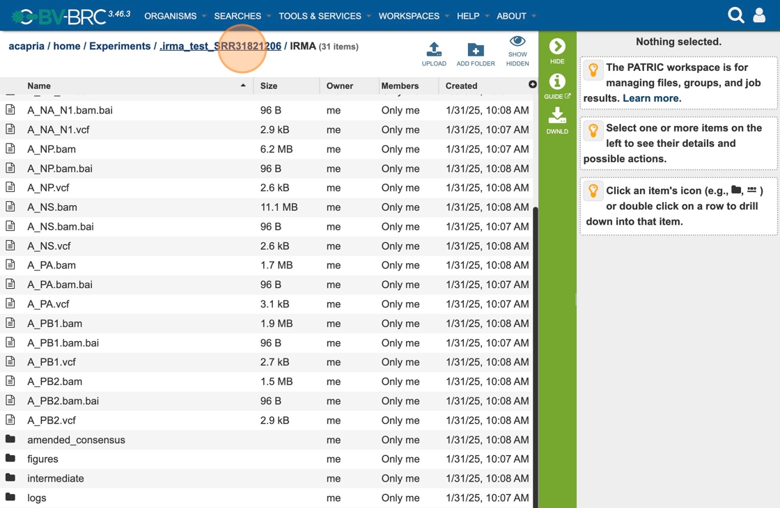
Task: Open the user account icon
Action: pos(759,15)
